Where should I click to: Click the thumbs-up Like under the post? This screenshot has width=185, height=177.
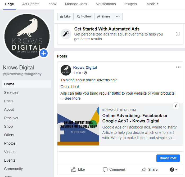tap(78, 169)
